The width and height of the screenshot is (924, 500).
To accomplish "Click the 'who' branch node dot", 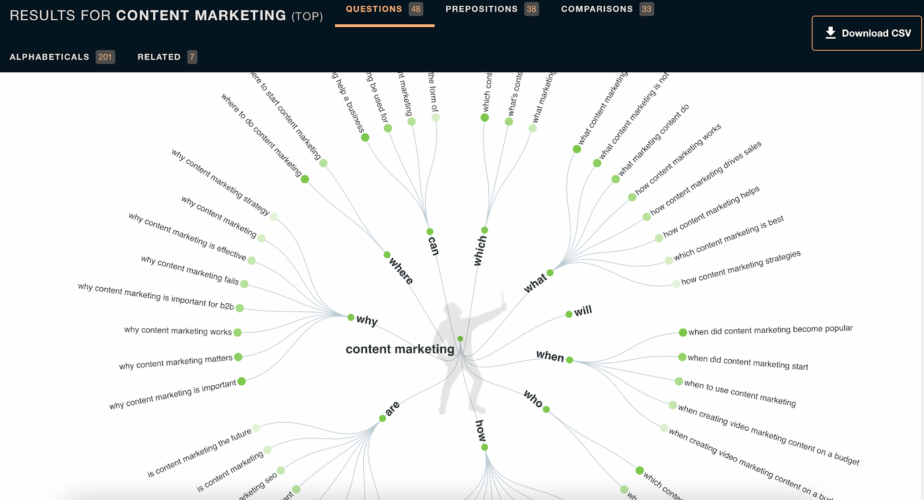I will (x=546, y=409).
